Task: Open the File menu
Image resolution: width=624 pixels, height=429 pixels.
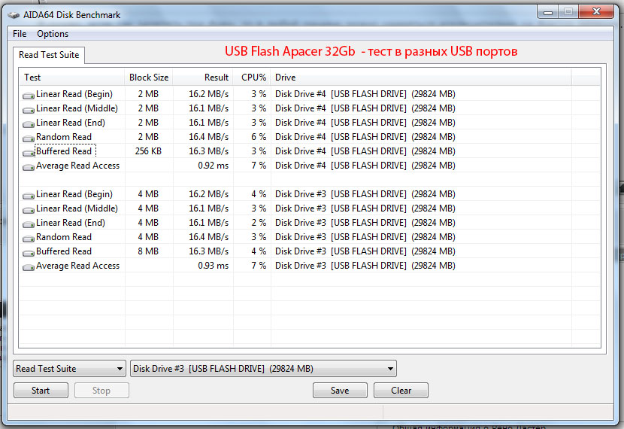Action: [x=20, y=34]
